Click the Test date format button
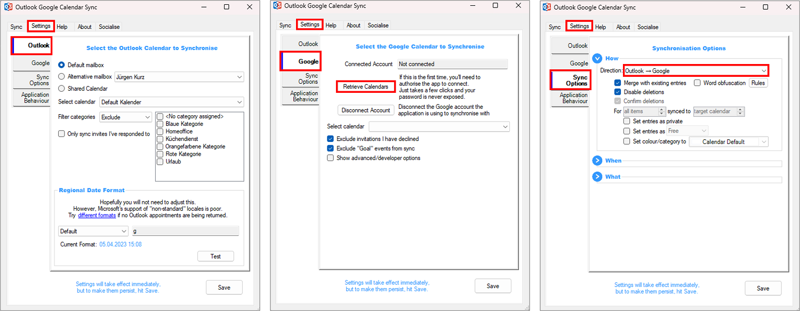 click(215, 257)
